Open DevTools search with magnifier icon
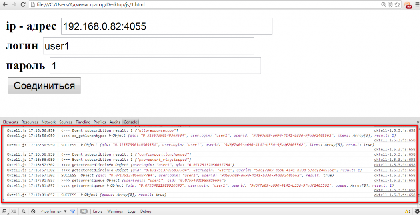The height and width of the screenshot is (215, 420). point(24,211)
